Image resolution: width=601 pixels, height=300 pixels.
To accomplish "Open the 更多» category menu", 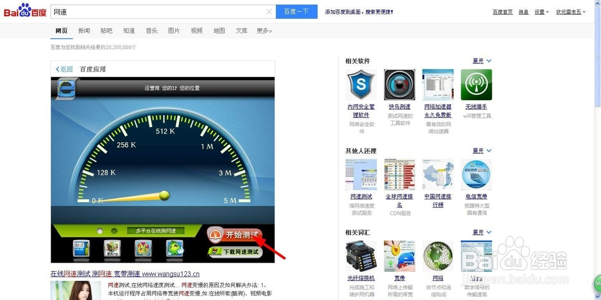I will pyautogui.click(x=264, y=31).
